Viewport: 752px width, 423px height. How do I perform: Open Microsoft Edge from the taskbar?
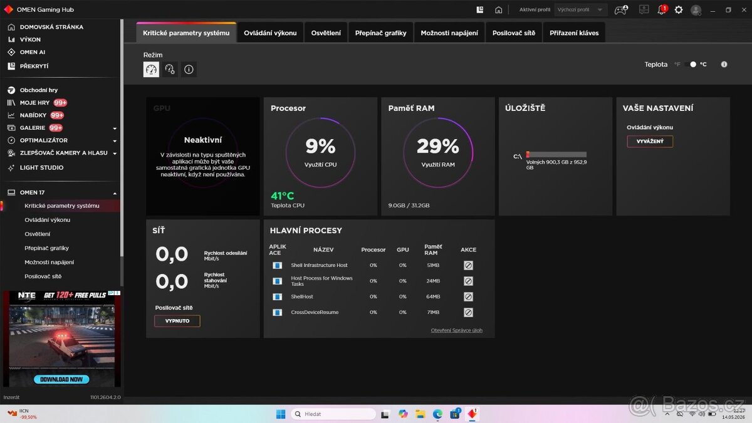click(437, 414)
